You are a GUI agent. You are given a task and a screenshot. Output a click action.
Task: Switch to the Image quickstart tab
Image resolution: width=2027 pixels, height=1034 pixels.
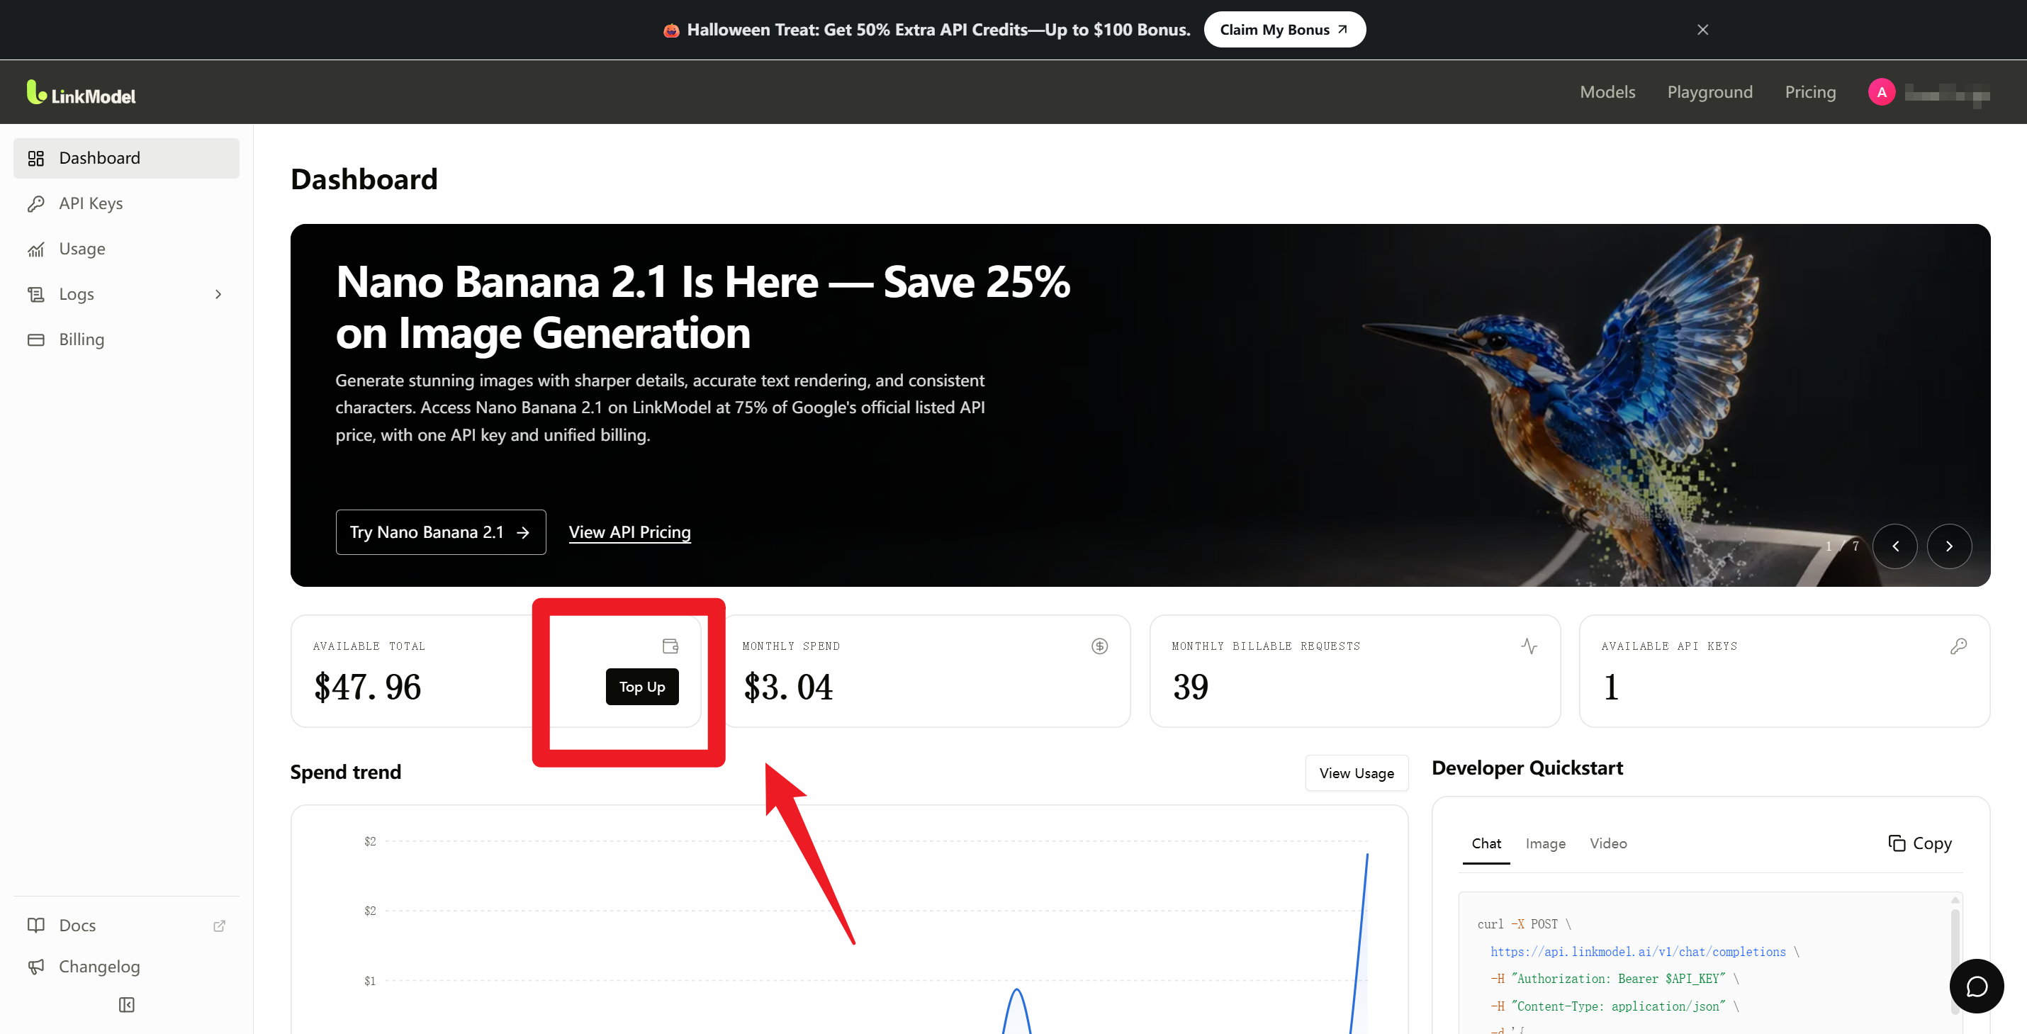[1544, 843]
